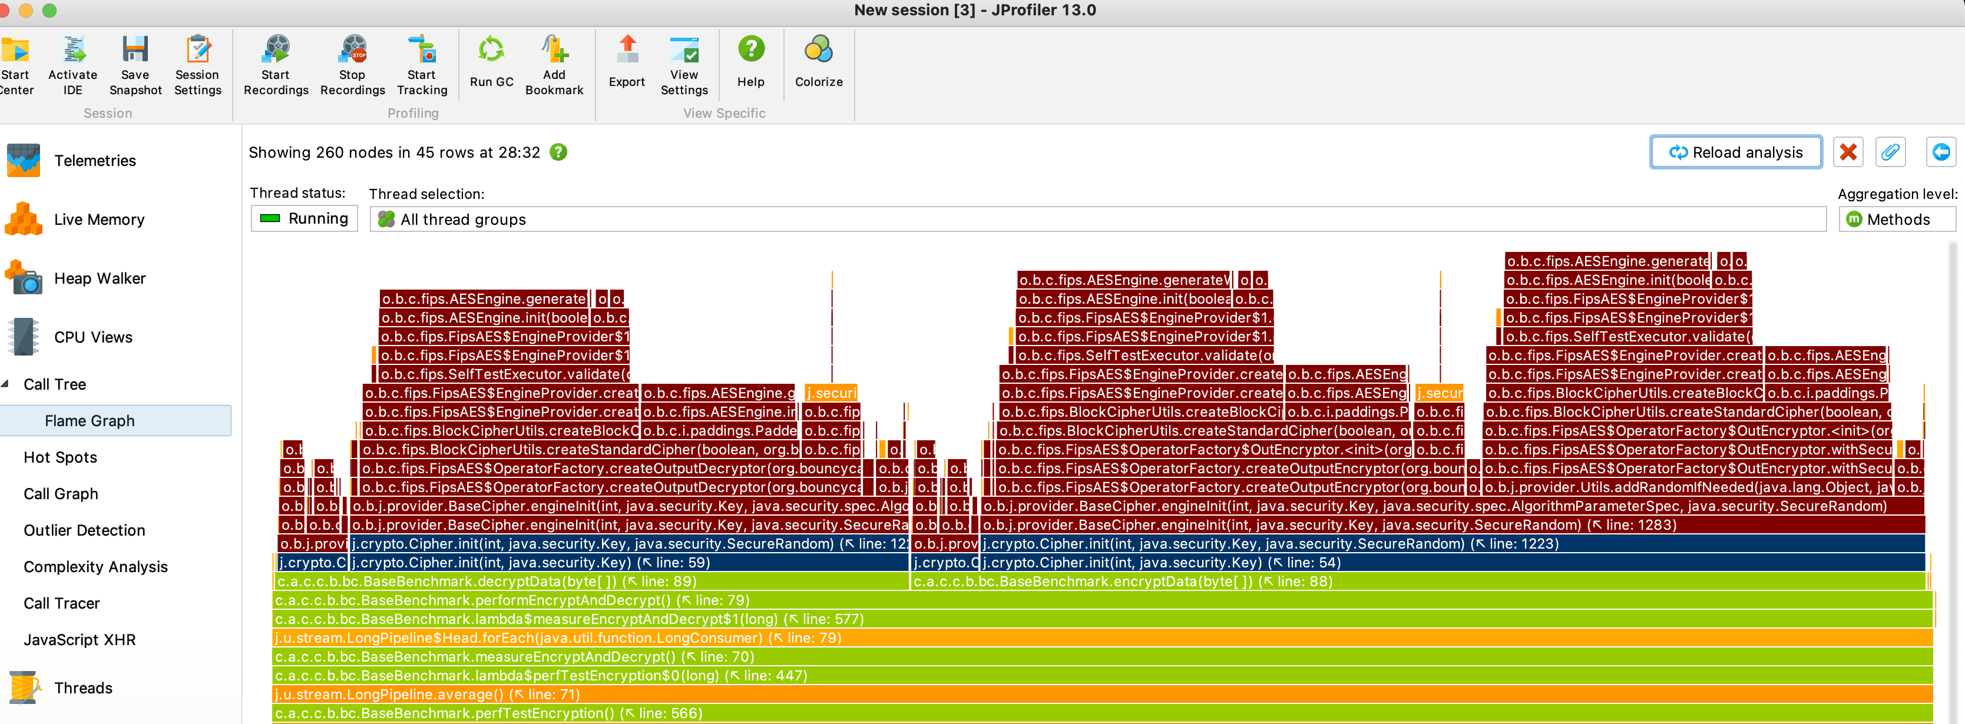The image size is (1965, 724).
Task: Open the Running thread status dropdown
Action: coord(305,219)
